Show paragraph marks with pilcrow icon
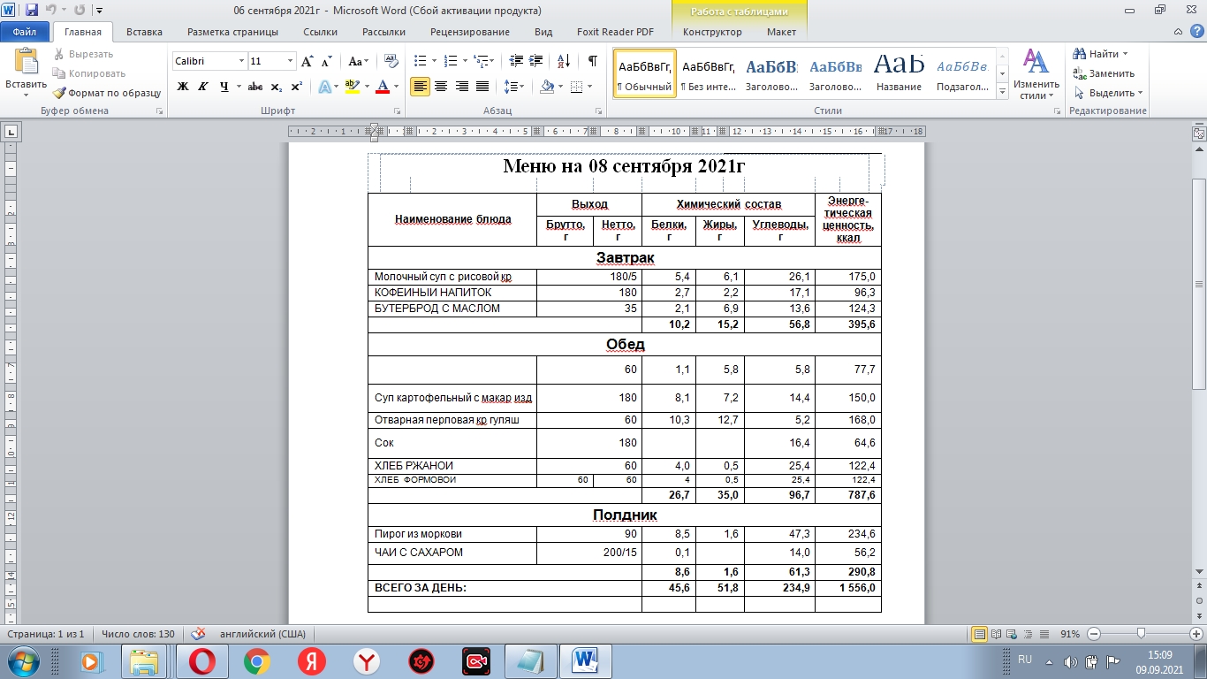Viewport: 1207px width, 679px height. coord(592,61)
